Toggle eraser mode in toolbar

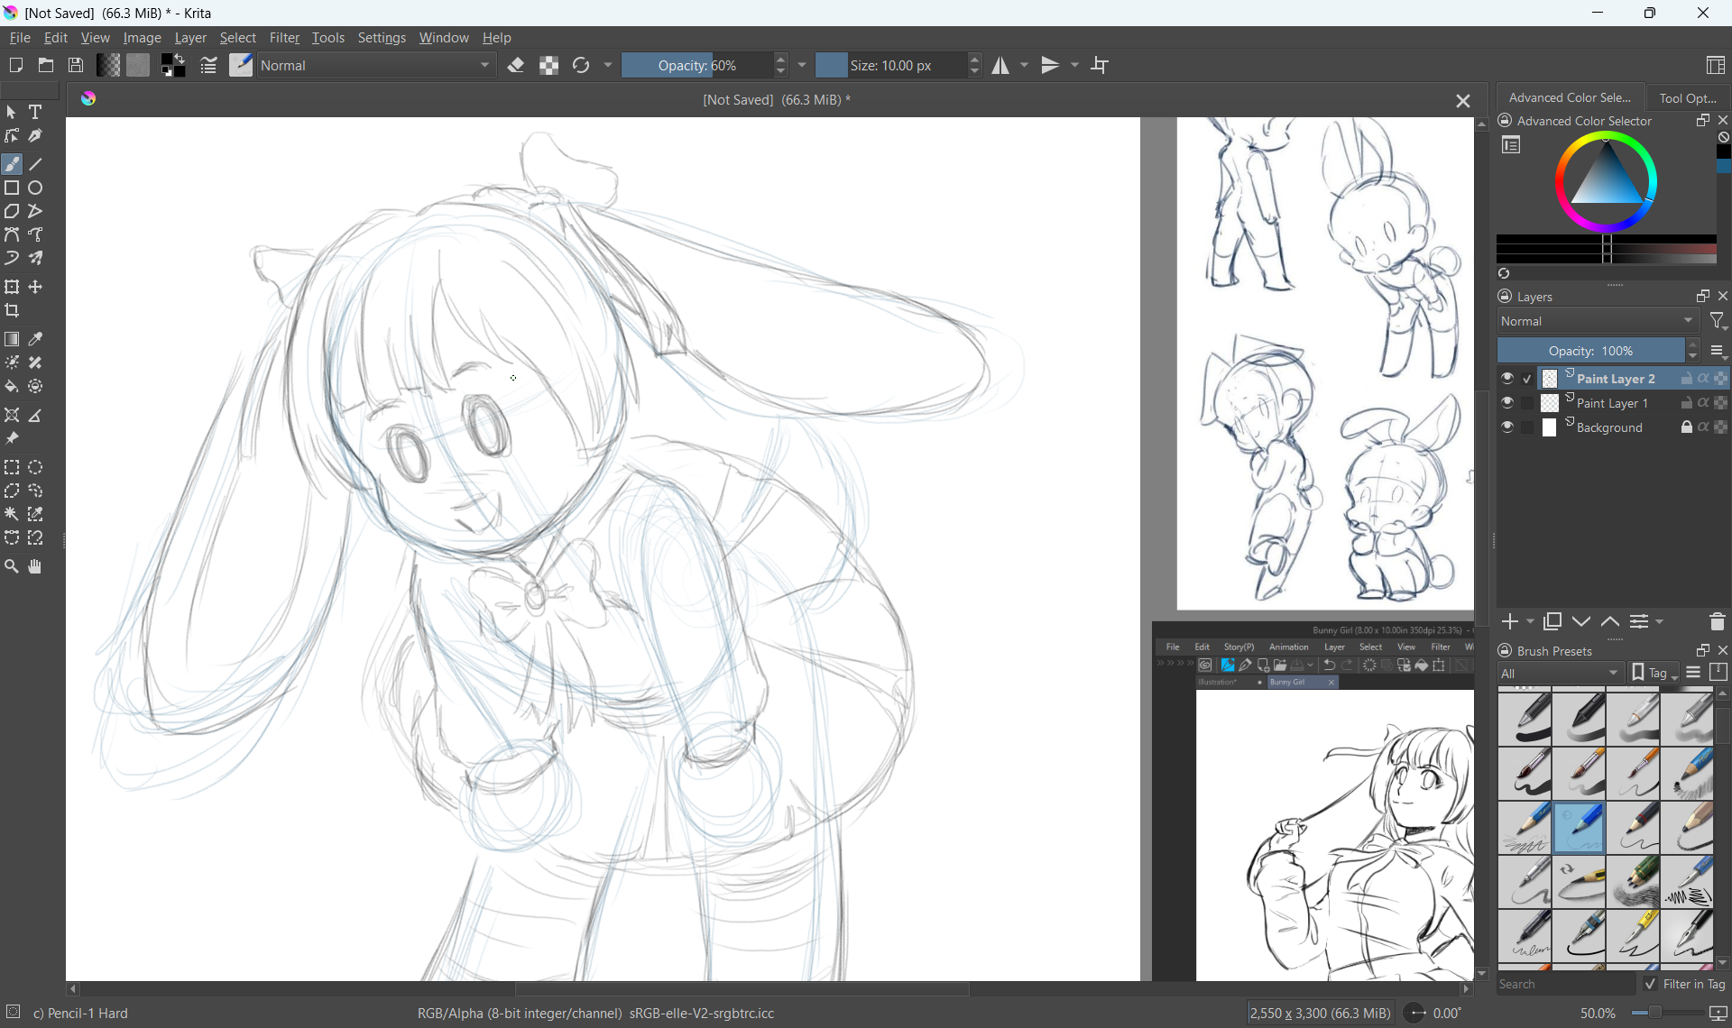(x=516, y=65)
